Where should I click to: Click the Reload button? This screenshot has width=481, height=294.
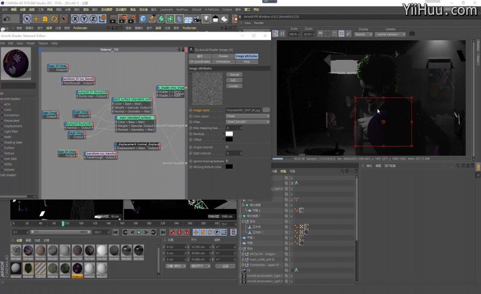[x=235, y=75]
